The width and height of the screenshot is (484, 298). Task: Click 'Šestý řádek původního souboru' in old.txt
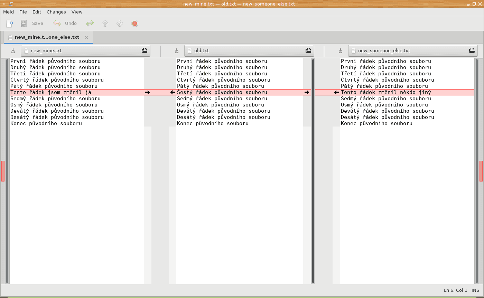coord(222,92)
